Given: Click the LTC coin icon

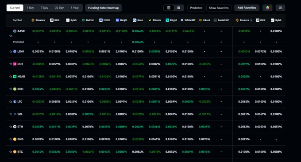Looking at the screenshot, I should 15,101.
